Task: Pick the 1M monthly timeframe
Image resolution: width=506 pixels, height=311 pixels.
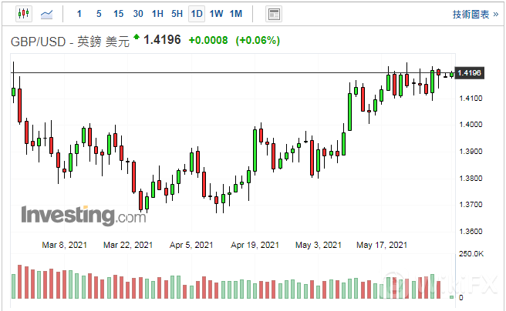Action: pos(236,14)
